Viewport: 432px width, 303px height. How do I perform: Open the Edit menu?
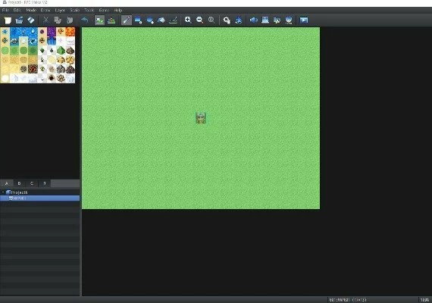tap(17, 10)
